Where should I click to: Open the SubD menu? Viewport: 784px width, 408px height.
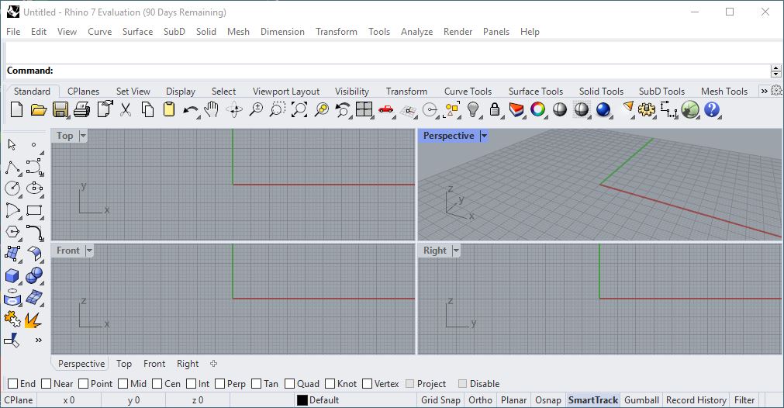click(x=174, y=32)
